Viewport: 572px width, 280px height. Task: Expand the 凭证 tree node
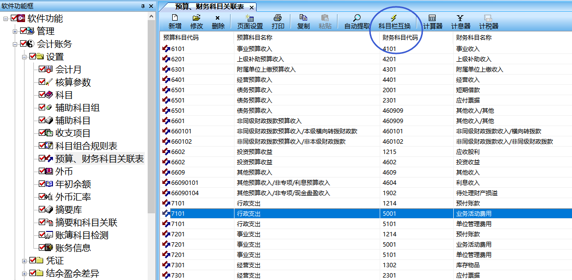tap(25, 261)
